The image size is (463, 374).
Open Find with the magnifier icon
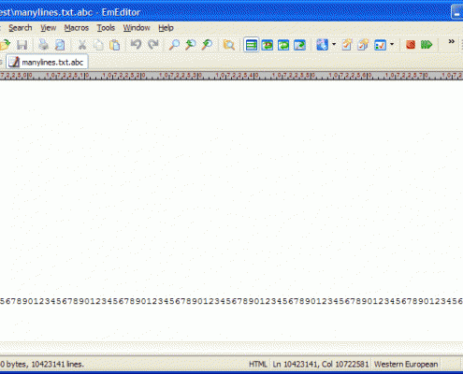click(x=174, y=45)
